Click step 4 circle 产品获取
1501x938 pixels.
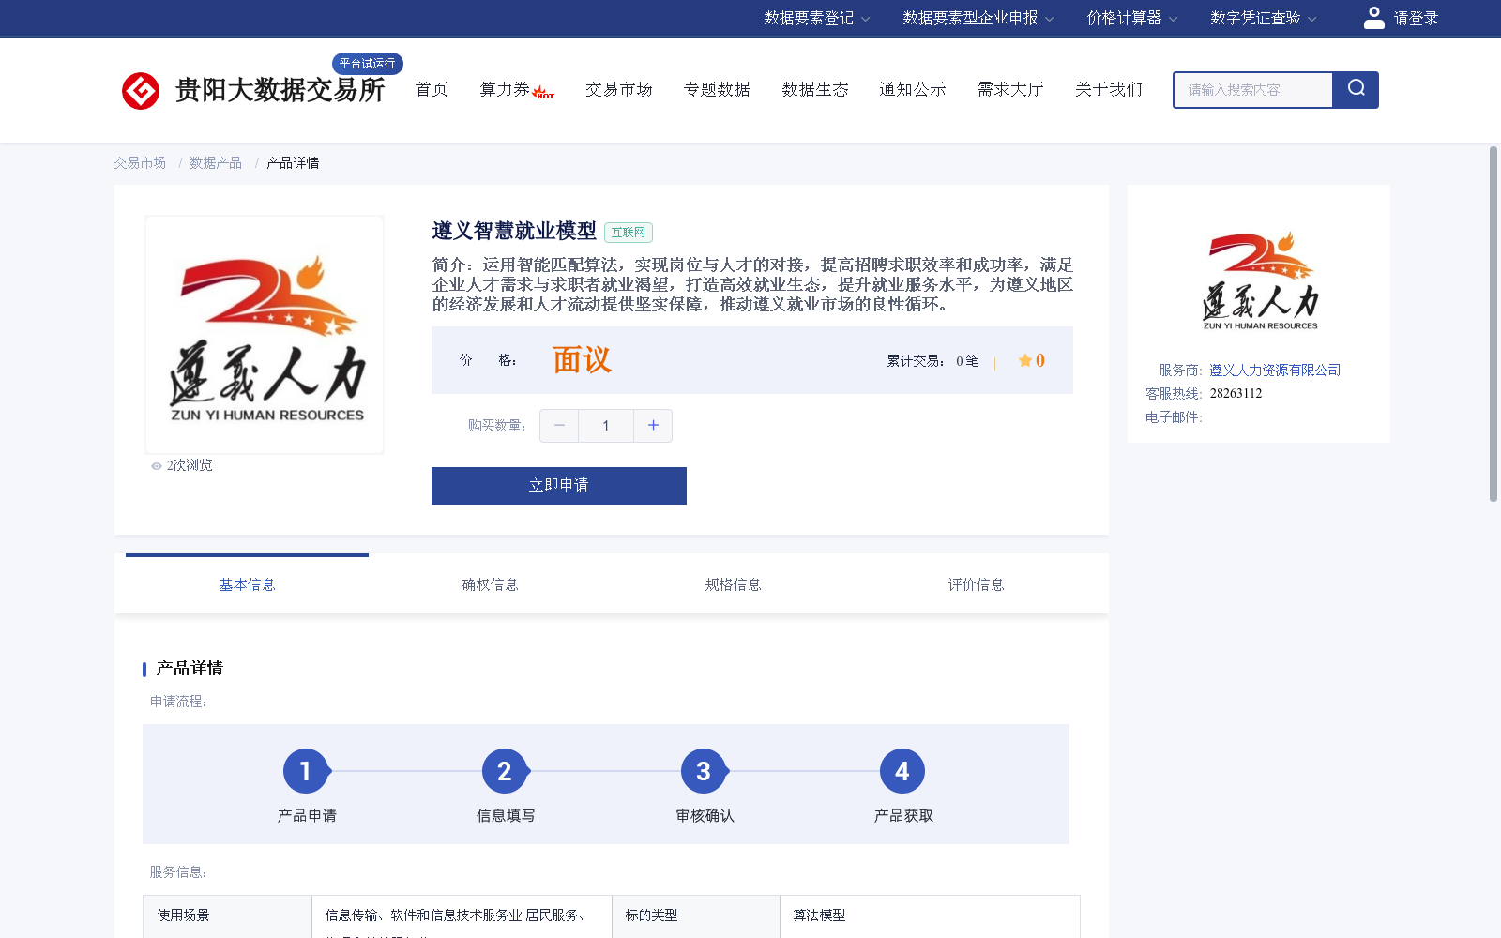pos(902,771)
